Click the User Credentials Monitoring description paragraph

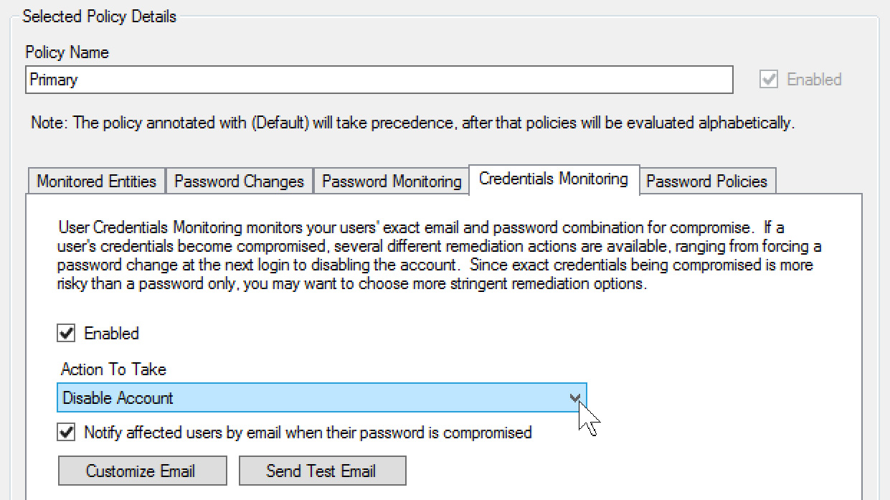point(439,255)
